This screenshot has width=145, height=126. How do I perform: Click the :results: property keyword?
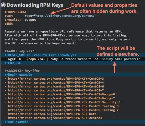tap(13, 20)
